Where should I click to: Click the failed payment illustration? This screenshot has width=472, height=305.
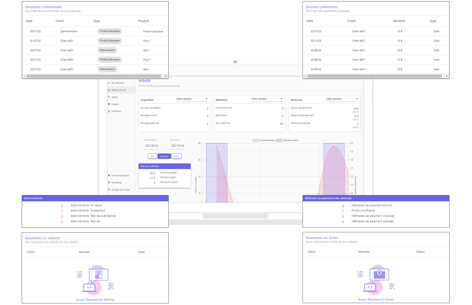pyautogui.click(x=376, y=280)
